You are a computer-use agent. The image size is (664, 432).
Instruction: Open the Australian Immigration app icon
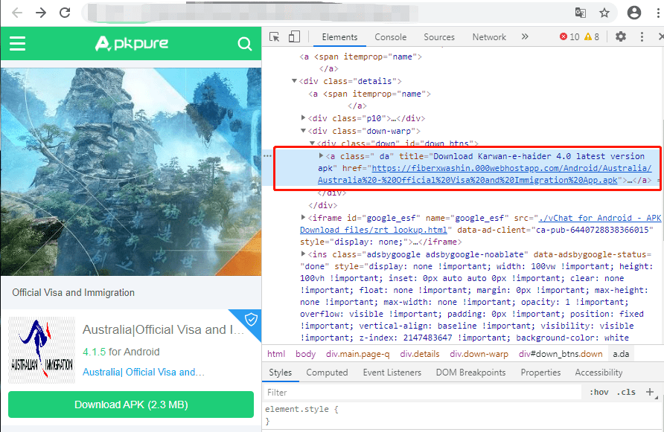coord(42,350)
